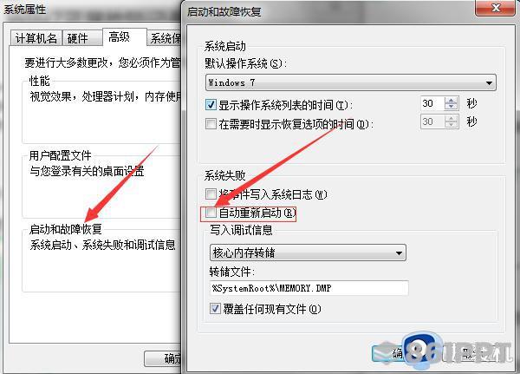Screen dimensions: 520x374
Task: Switch to the 系统保护 tab
Action: coord(165,38)
